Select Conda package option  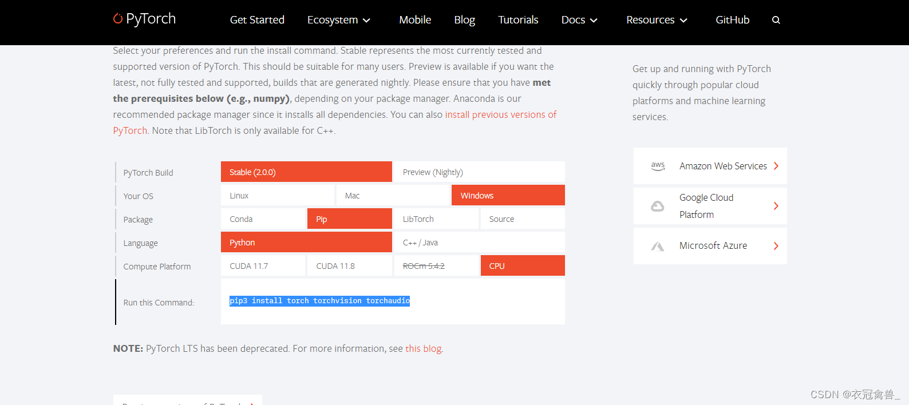[263, 219]
